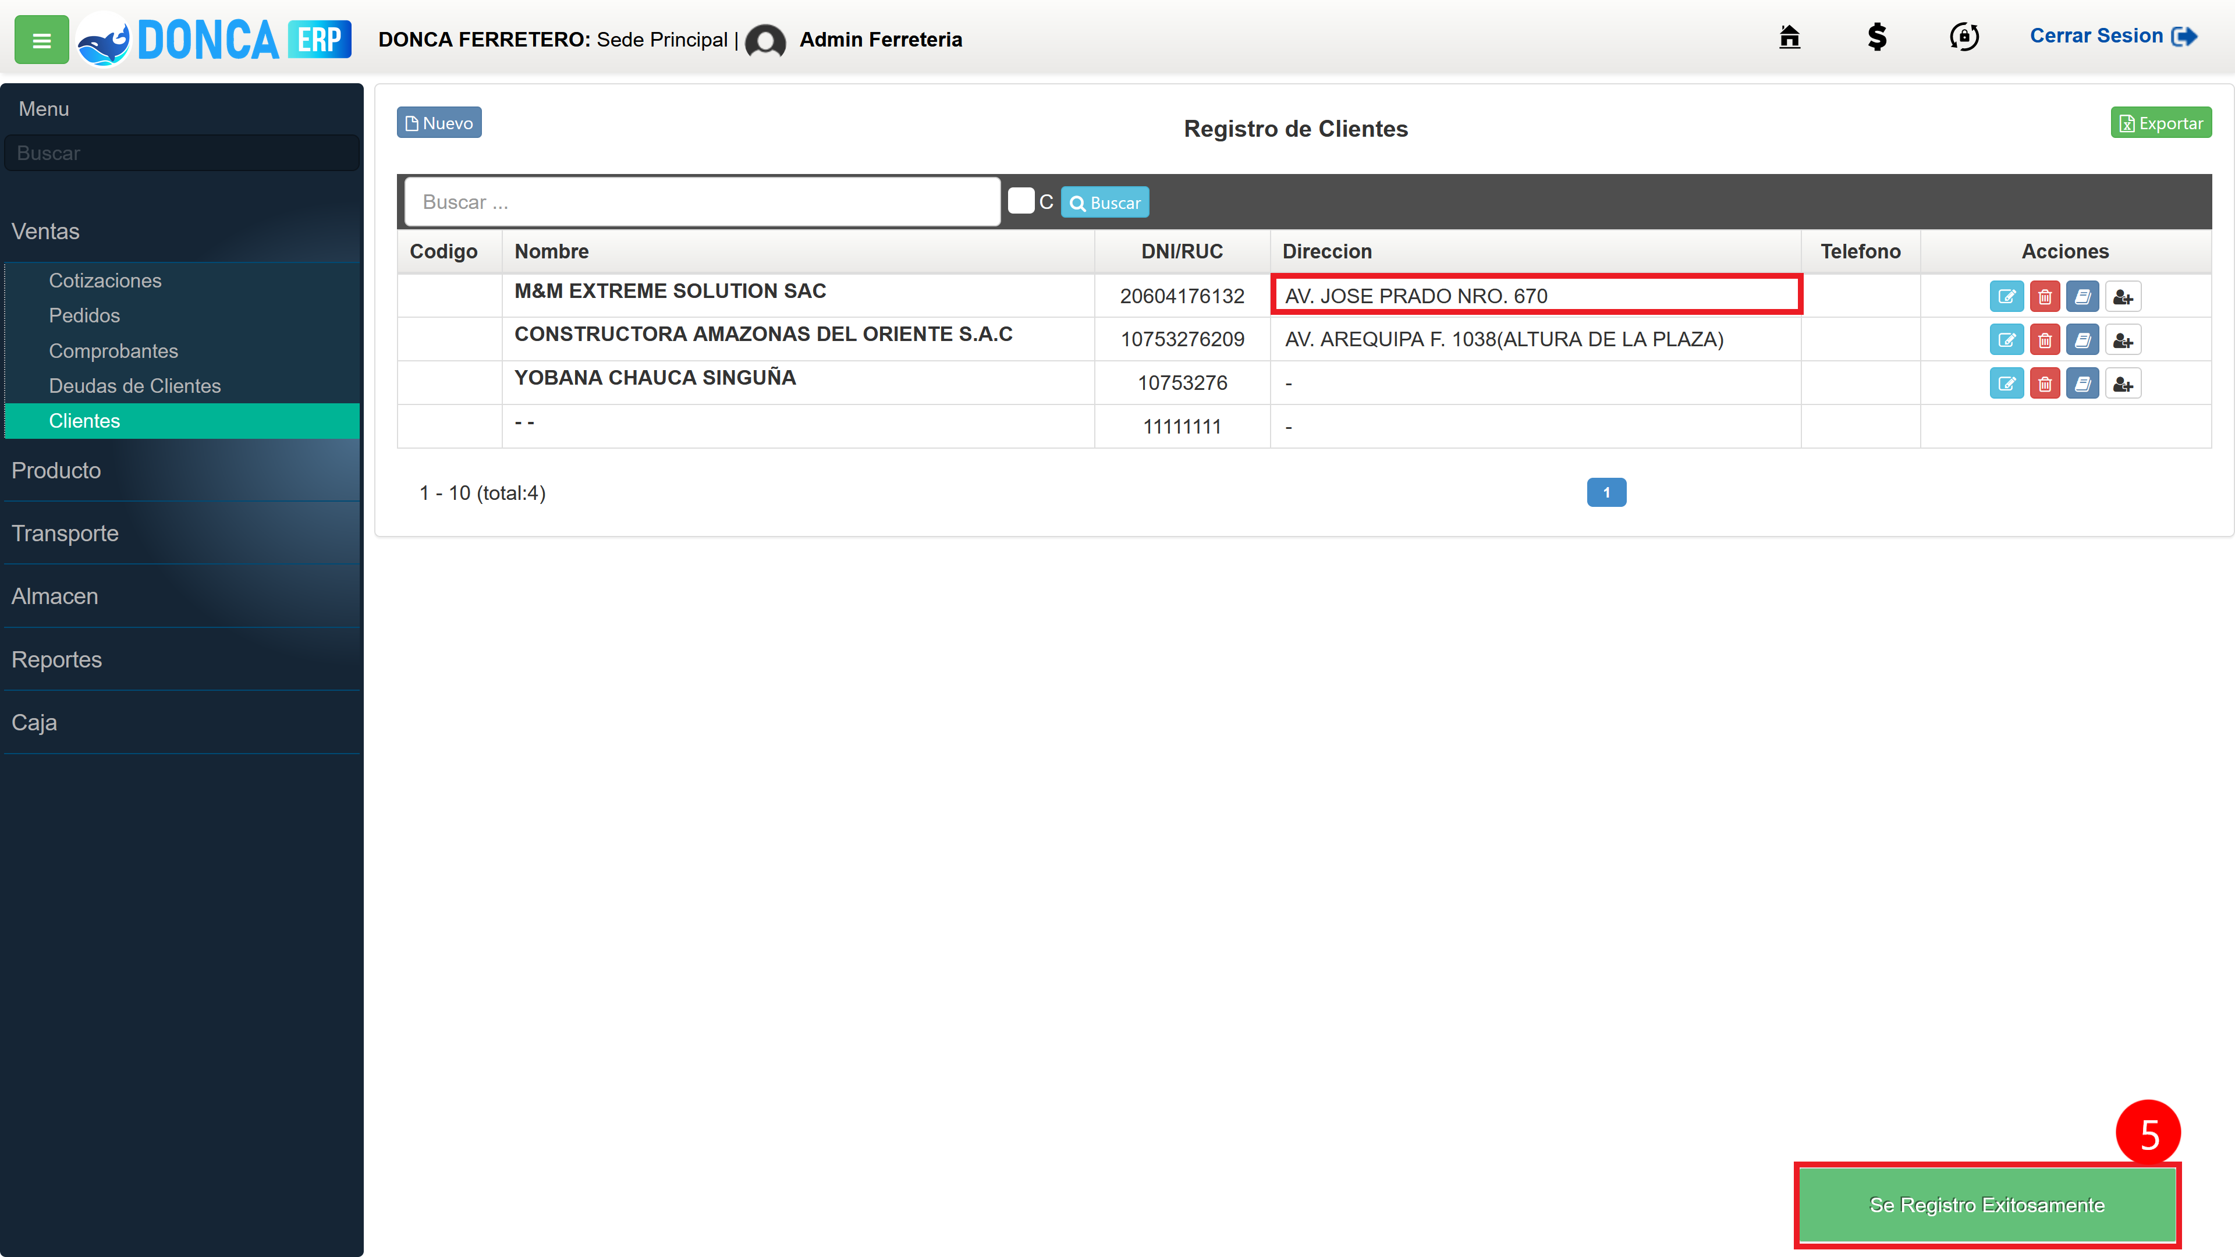Expand the Transporte menu section
2235x1257 pixels.
(182, 534)
